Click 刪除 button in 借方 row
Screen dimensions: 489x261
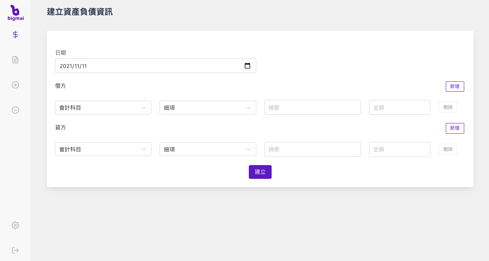448,107
